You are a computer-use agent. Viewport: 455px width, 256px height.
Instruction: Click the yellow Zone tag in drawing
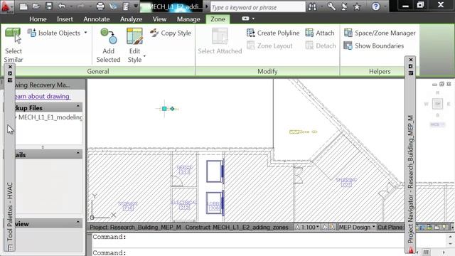click(304, 132)
